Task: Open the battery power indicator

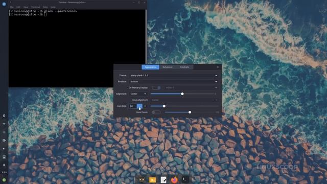Action: pyautogui.click(x=4, y=157)
